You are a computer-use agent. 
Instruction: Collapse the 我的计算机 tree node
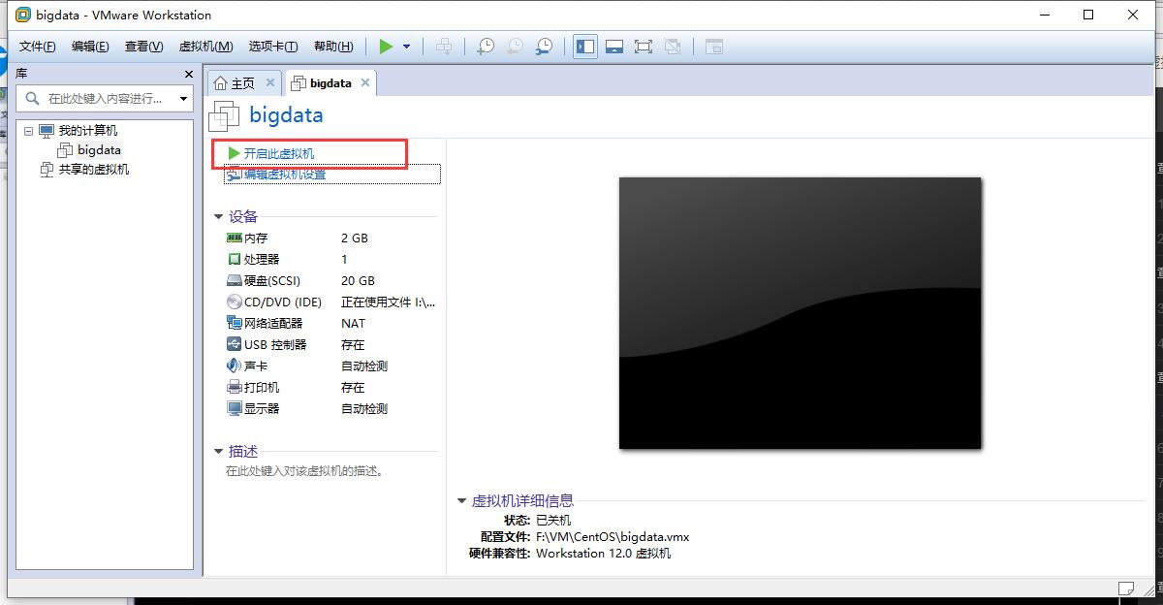[28, 130]
